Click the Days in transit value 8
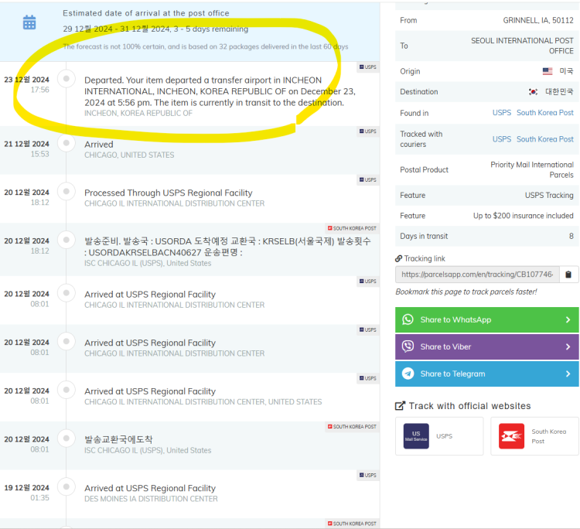This screenshot has height=529, width=580. (x=571, y=236)
